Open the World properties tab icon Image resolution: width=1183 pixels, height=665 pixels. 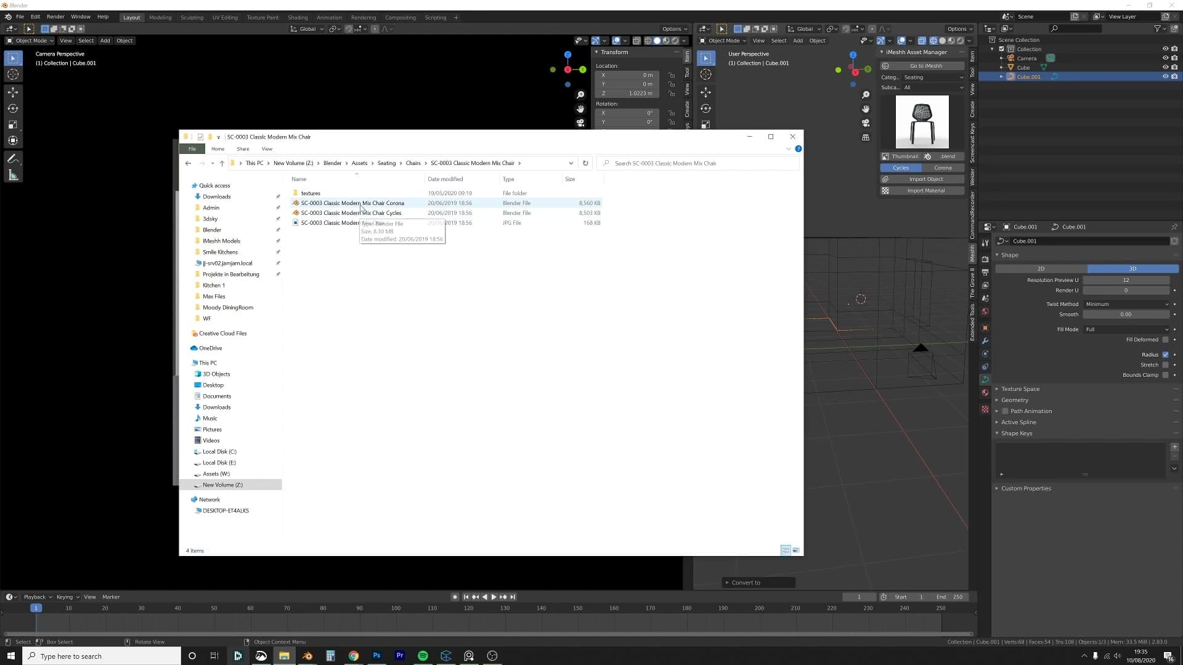[985, 312]
